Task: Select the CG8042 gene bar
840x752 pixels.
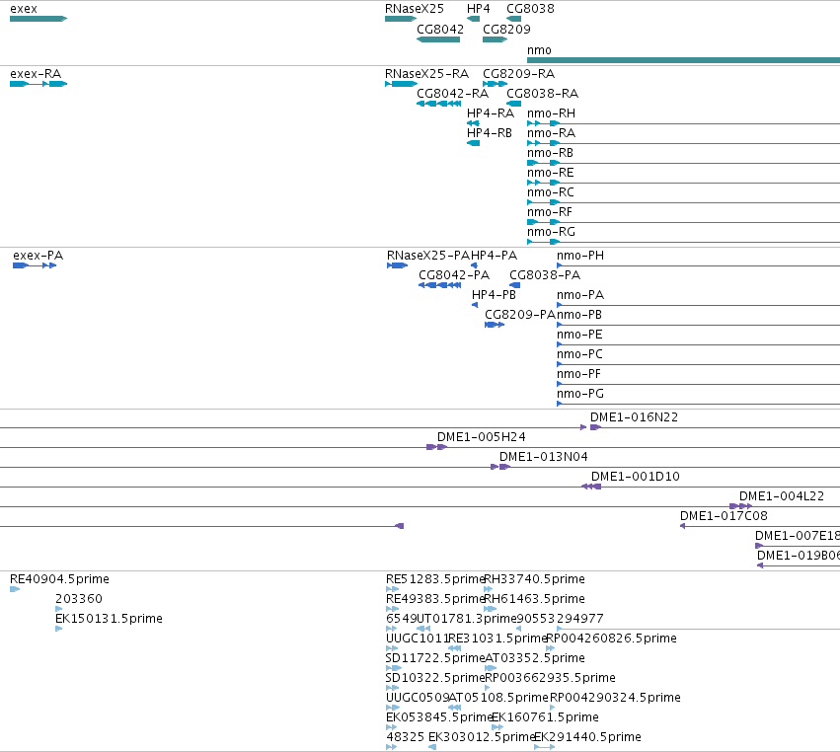Action: tap(438, 39)
